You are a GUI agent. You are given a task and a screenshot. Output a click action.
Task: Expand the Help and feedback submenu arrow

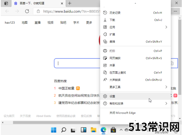point(166,103)
